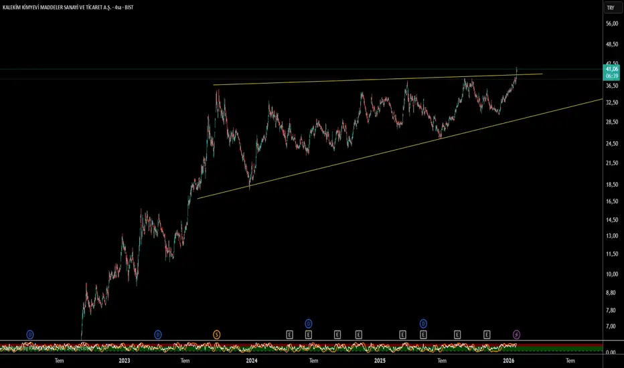The height and width of the screenshot is (368, 624).
Task: Click the 13,00 price axis label
Action: tap(612, 236)
